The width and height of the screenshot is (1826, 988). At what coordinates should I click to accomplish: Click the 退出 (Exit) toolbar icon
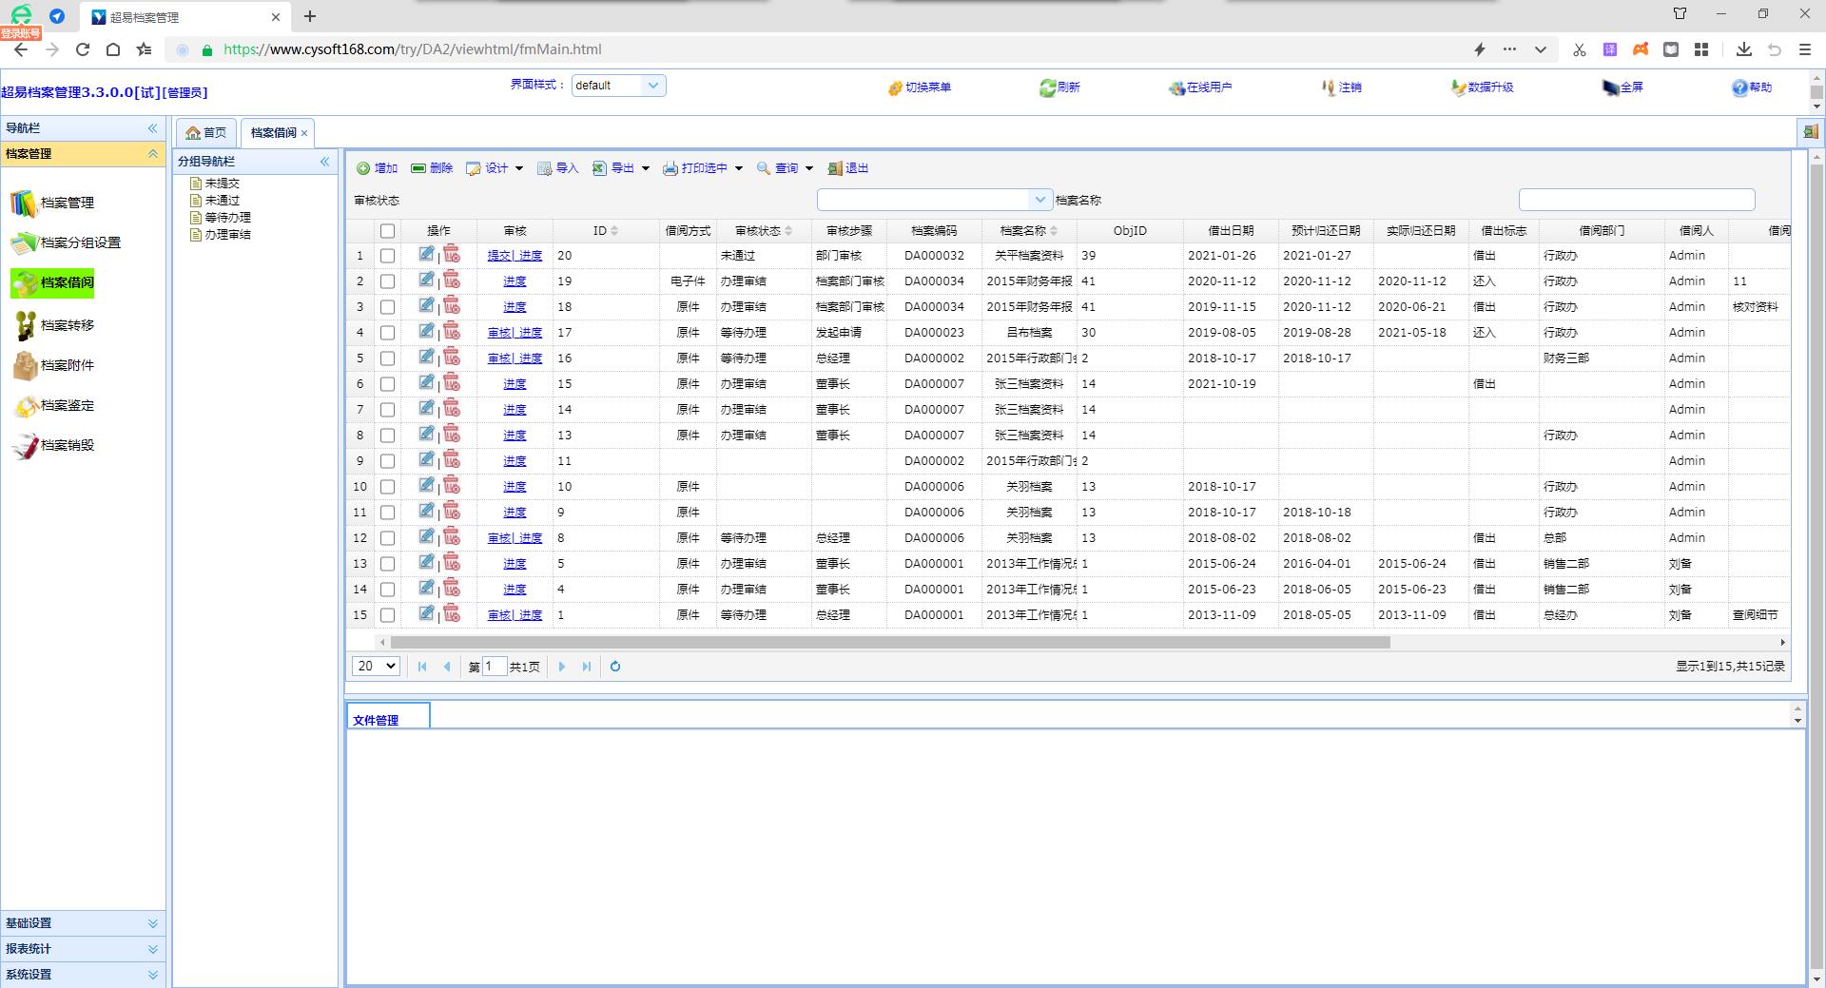coord(835,168)
